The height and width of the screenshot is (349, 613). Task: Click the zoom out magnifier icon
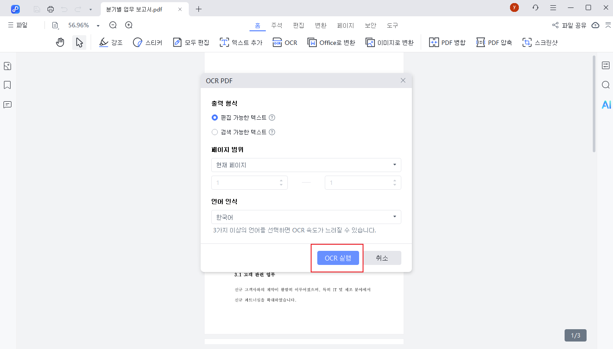click(x=113, y=25)
